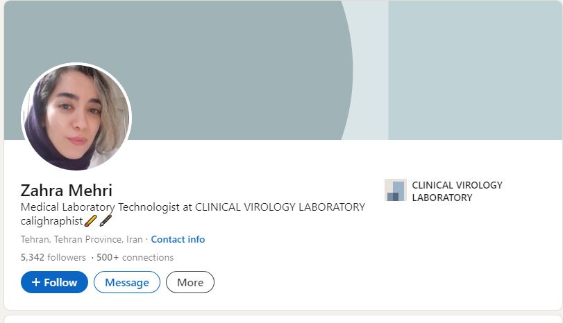The height and width of the screenshot is (323, 563).
Task: Open CLINICAL VIROLOGY LABORATORY company name at right
Action: (x=457, y=191)
